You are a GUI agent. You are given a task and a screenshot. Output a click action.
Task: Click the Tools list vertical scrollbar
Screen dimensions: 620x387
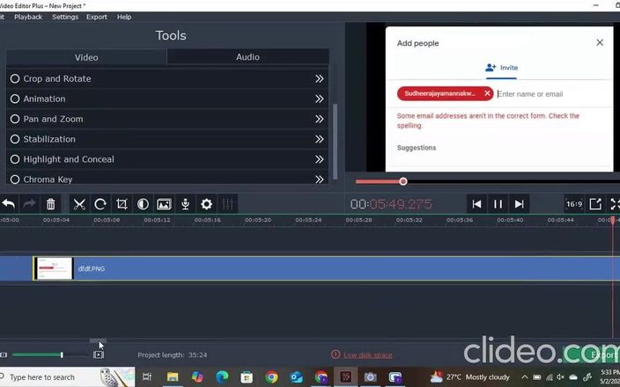pyautogui.click(x=336, y=141)
